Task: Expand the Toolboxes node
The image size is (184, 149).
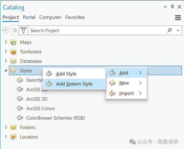Action: [6, 51]
